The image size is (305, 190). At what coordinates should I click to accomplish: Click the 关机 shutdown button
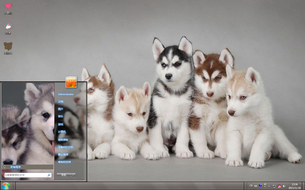tap(64, 175)
